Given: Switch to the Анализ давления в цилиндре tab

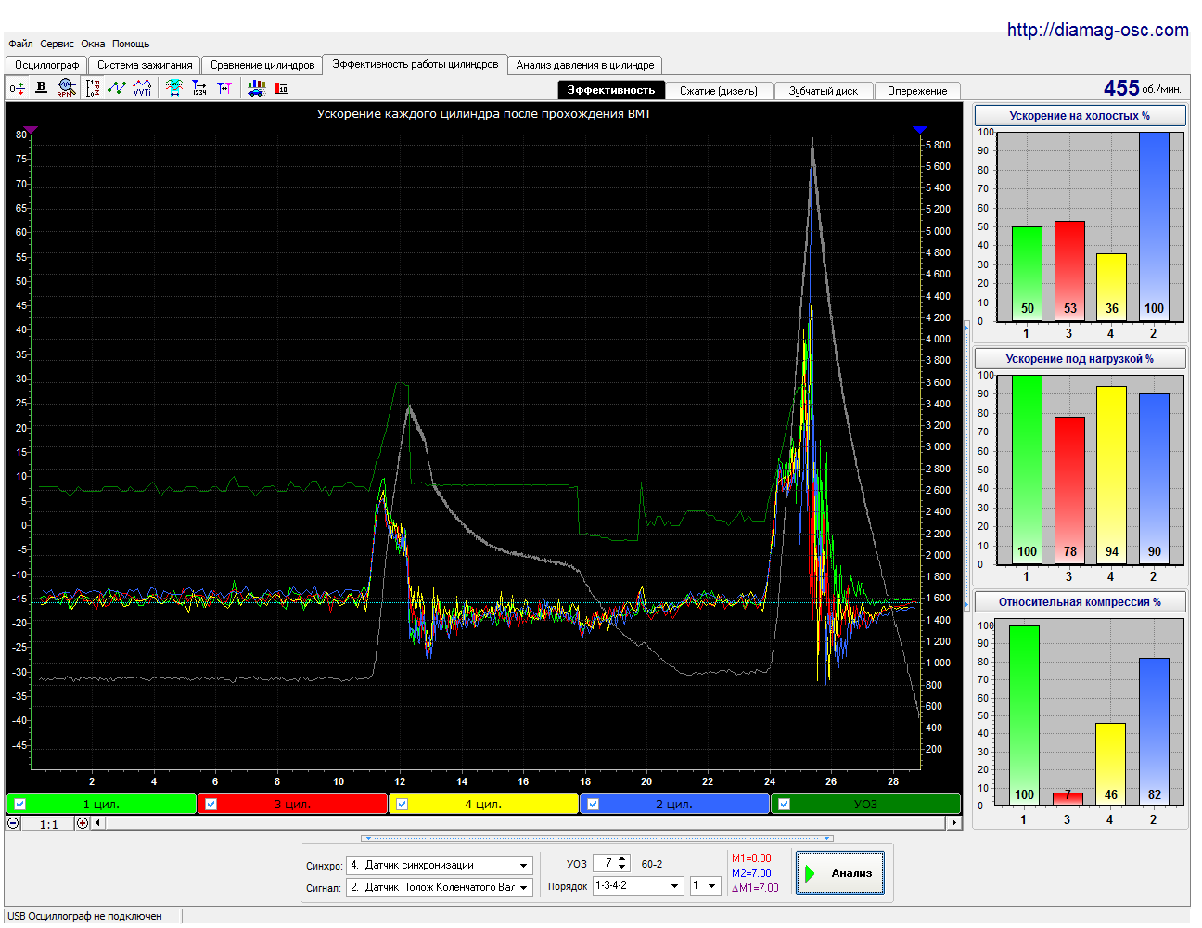Looking at the screenshot, I should click(x=585, y=65).
